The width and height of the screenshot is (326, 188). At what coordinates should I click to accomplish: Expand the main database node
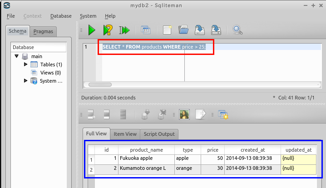point(17,56)
